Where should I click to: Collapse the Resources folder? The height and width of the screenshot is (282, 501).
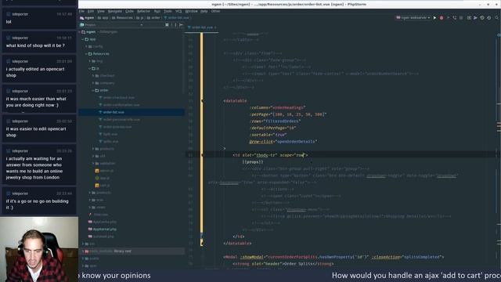tap(86, 54)
